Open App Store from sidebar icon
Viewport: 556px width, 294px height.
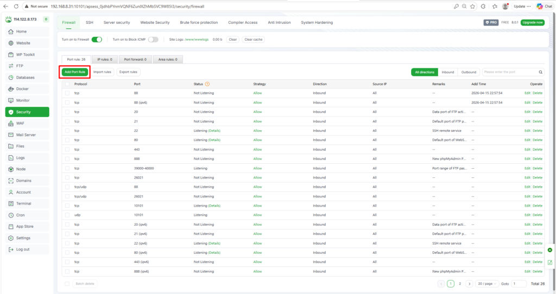pos(11,226)
